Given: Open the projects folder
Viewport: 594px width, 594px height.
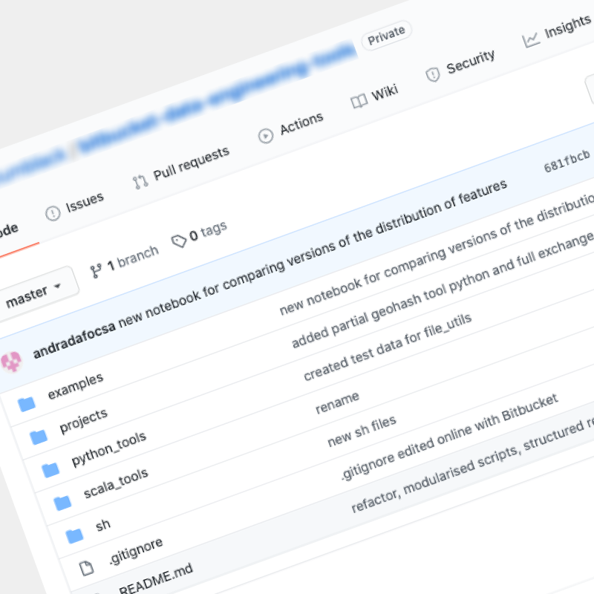Looking at the screenshot, I should click(84, 421).
